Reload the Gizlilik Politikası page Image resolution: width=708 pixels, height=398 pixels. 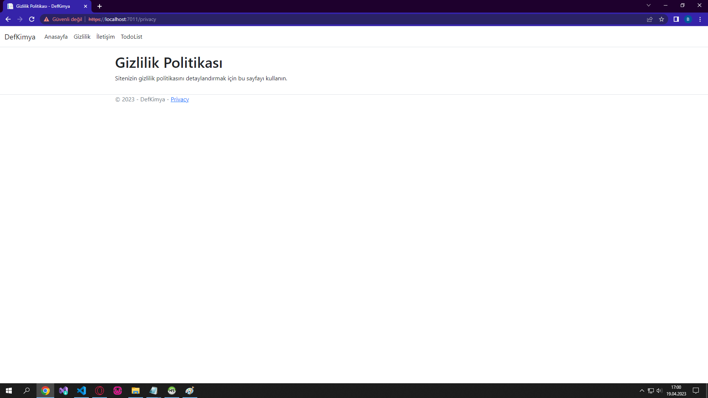(32, 19)
